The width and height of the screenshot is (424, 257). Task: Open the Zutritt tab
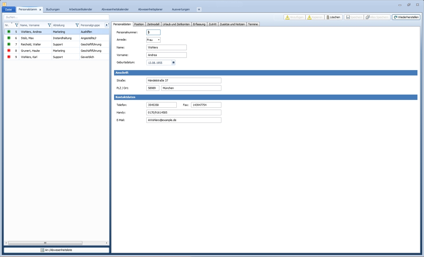coord(213,24)
